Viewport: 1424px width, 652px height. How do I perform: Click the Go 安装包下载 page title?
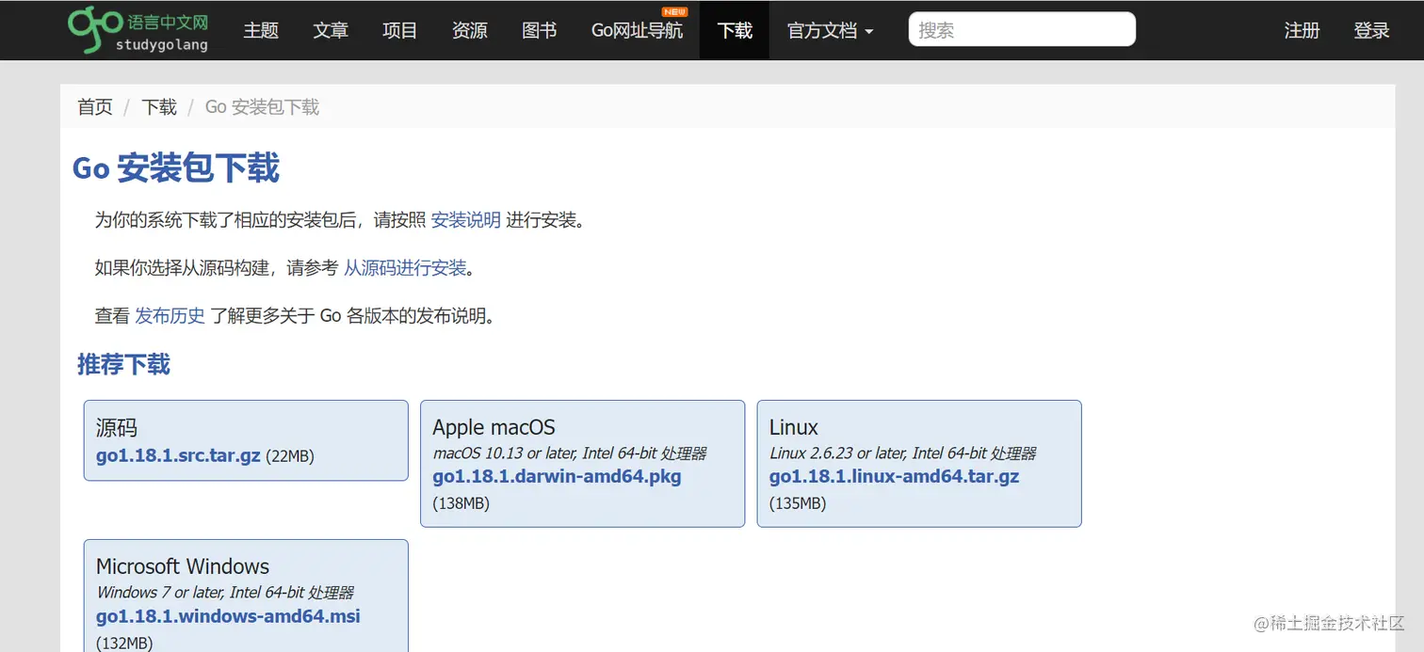point(176,168)
